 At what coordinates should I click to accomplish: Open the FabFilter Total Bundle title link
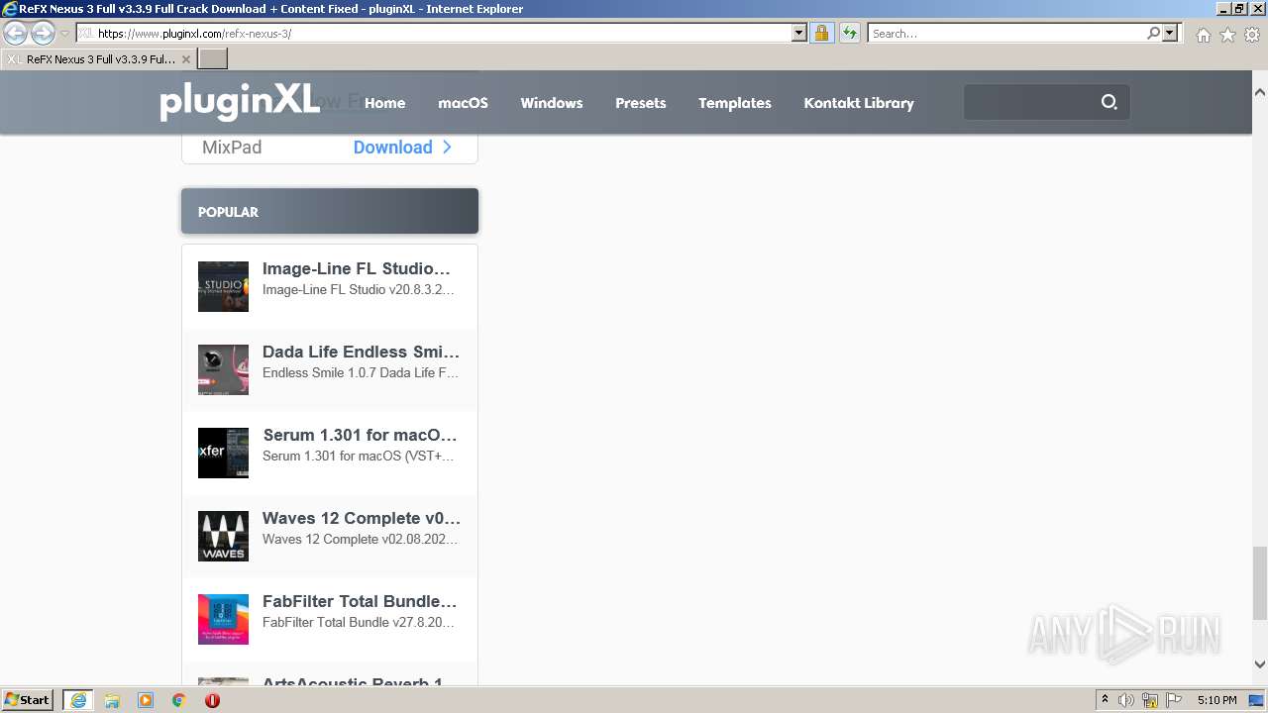[x=360, y=601]
